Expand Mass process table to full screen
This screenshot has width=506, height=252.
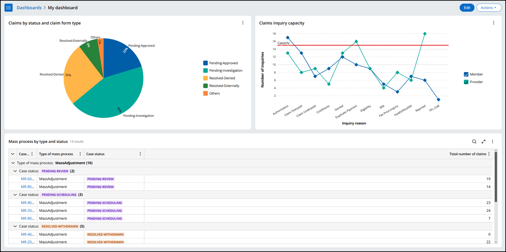483,142
